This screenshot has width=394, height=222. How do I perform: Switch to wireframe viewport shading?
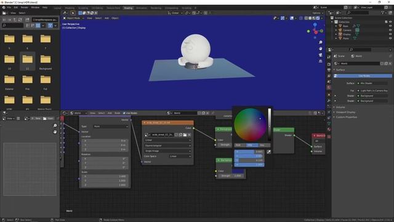pyautogui.click(x=306, y=18)
